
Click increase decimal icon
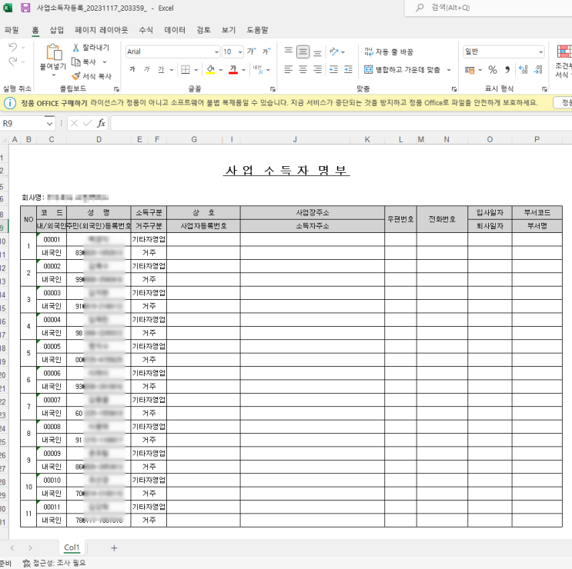[523, 69]
